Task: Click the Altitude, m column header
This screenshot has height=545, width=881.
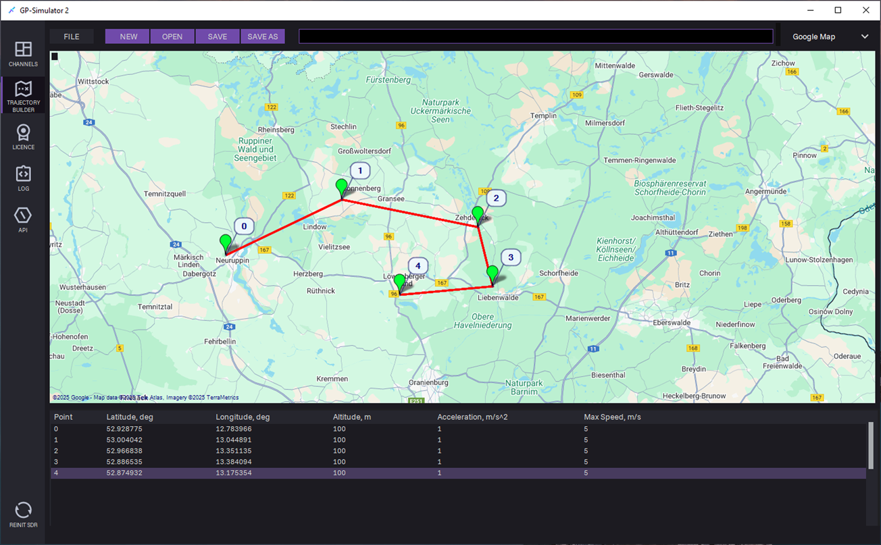Action: pyautogui.click(x=352, y=417)
